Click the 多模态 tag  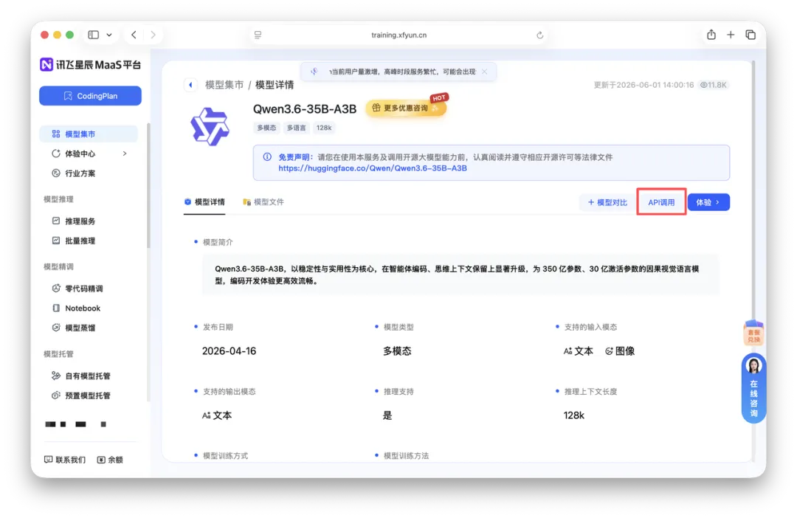[x=266, y=128]
